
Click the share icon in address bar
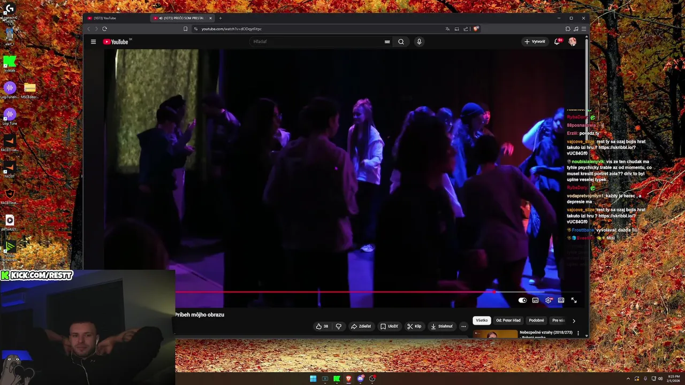pos(466,29)
